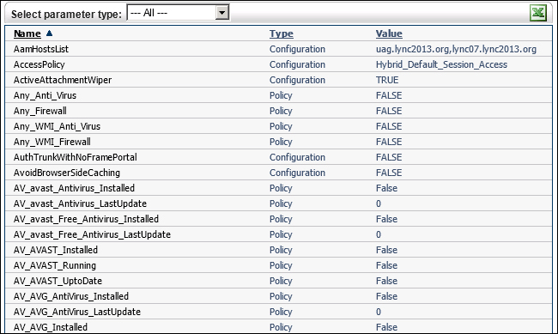Click the ascending sort arrow beside Name
The width and height of the screenshot is (558, 334).
click(49, 33)
